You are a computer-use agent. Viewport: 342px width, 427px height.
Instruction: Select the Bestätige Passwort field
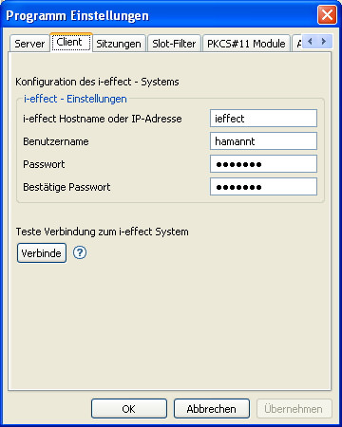point(263,187)
